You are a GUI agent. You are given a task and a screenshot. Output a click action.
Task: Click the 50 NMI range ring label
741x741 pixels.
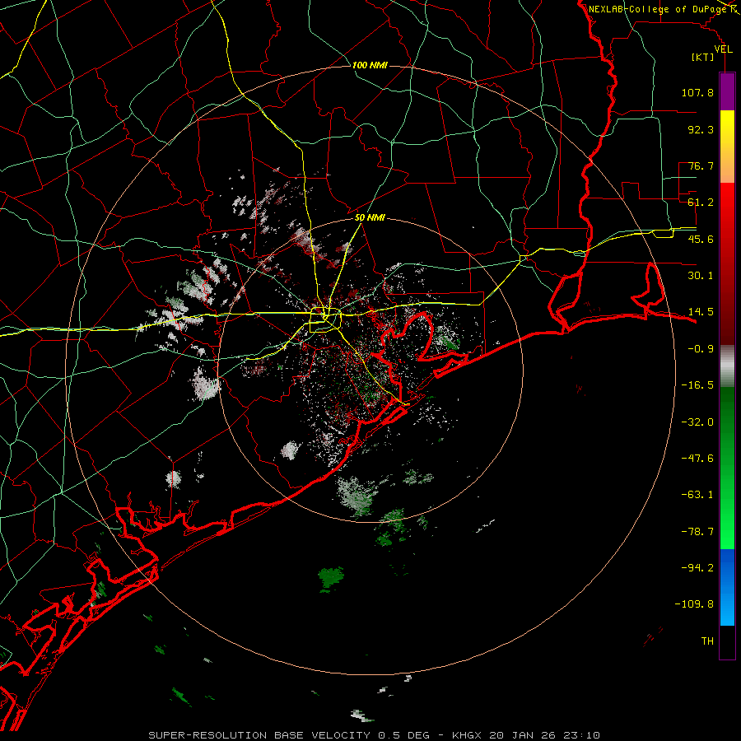pyautogui.click(x=370, y=218)
